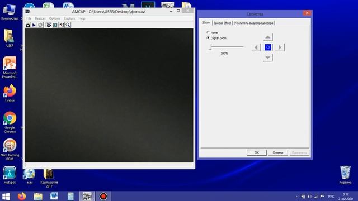Click the РУС language indicator
The height and width of the screenshot is (201, 358).
(331, 197)
